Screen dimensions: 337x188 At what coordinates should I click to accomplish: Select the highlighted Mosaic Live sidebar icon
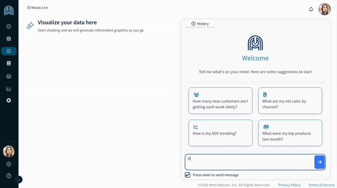(x=9, y=51)
